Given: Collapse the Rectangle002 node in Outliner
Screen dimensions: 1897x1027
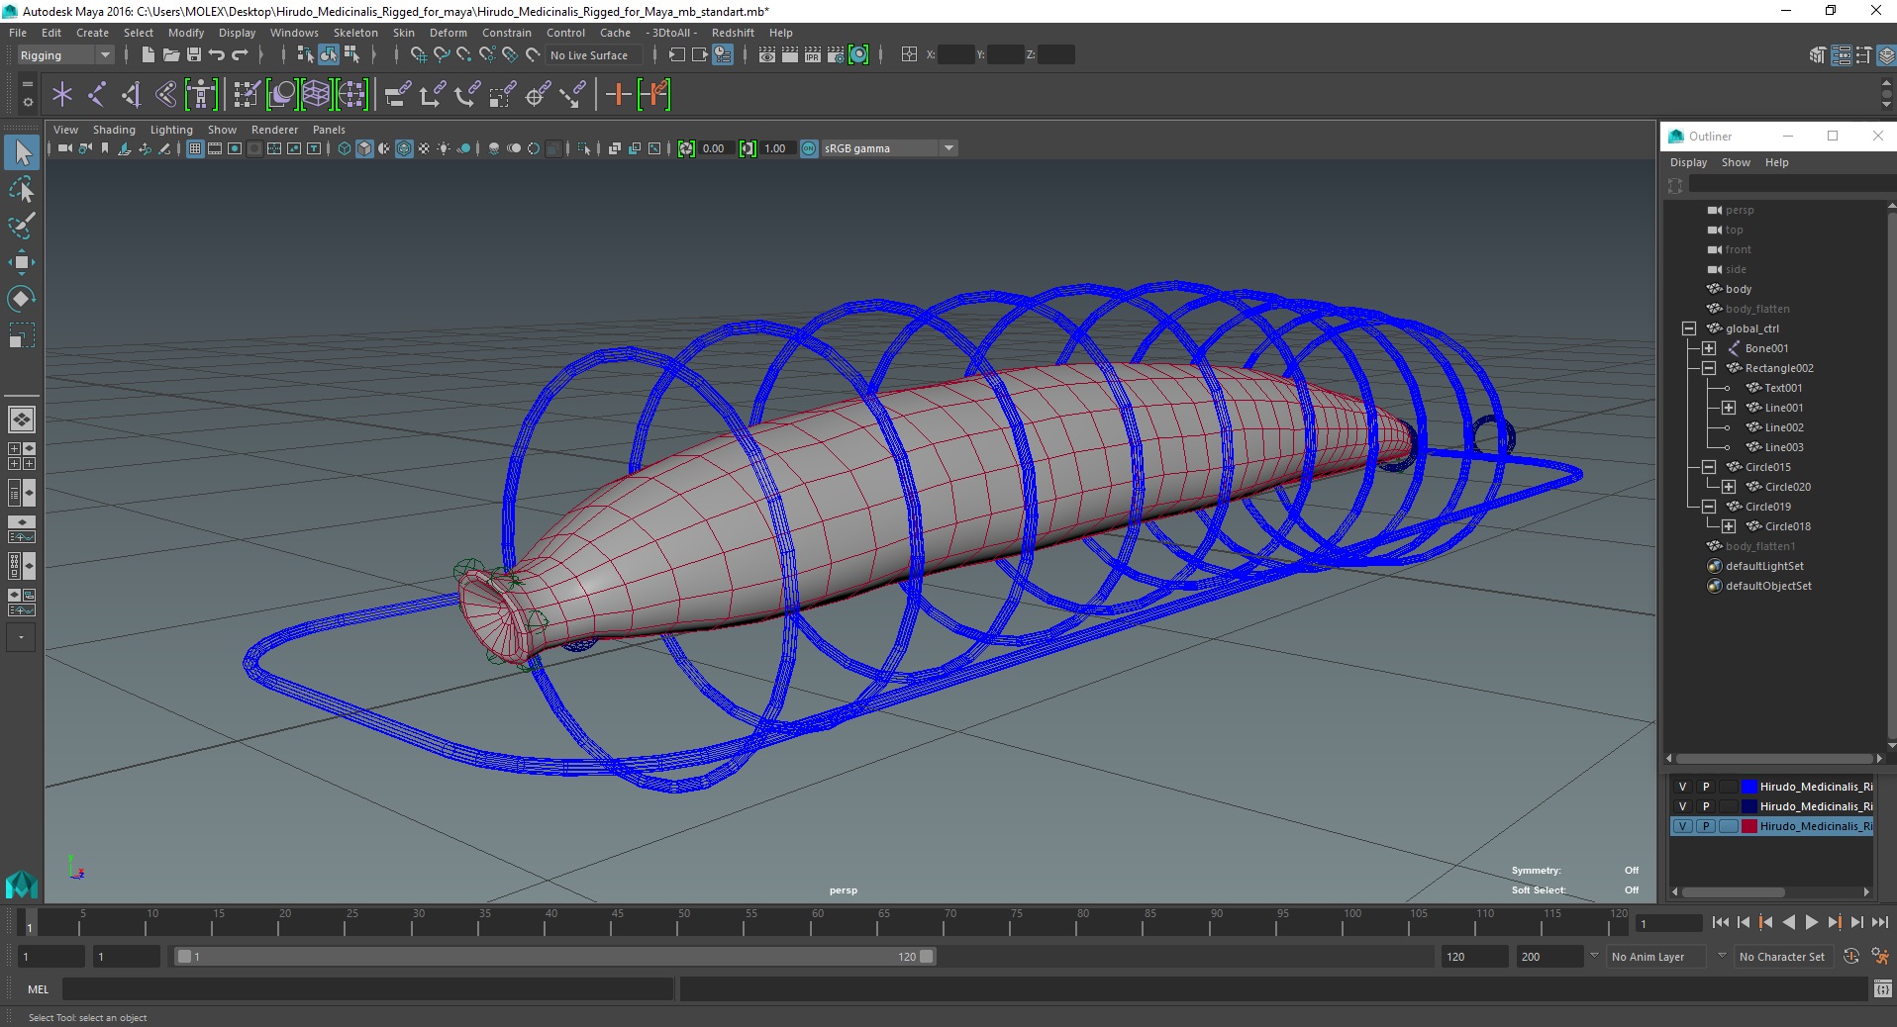Looking at the screenshot, I should [1709, 368].
